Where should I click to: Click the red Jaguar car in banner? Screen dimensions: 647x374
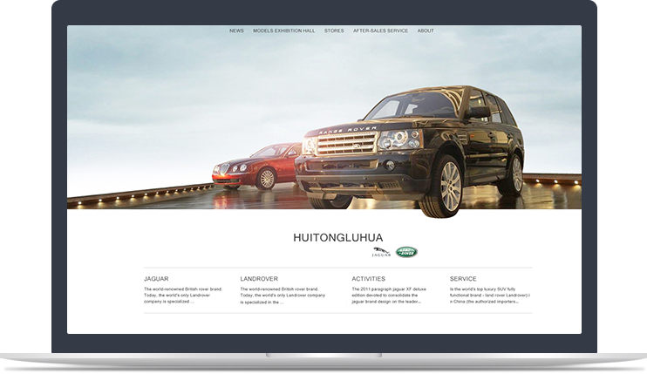(x=253, y=165)
